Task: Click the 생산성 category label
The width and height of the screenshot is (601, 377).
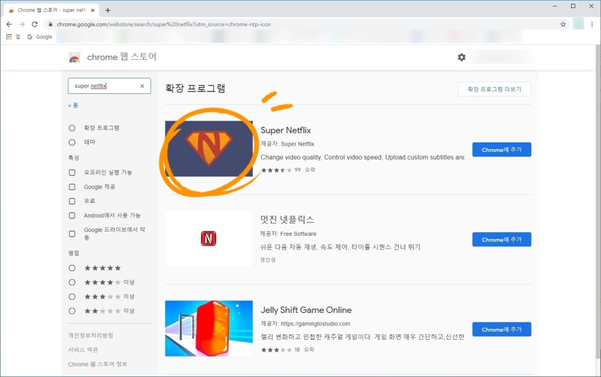Action: tap(268, 260)
